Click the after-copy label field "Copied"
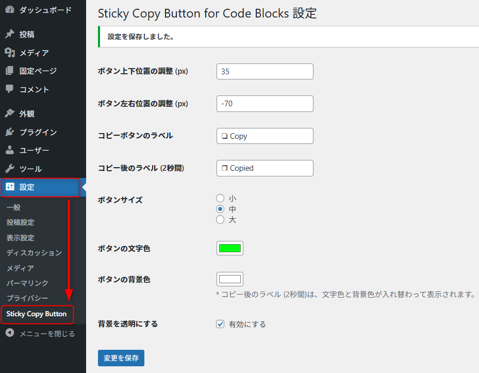 point(265,168)
